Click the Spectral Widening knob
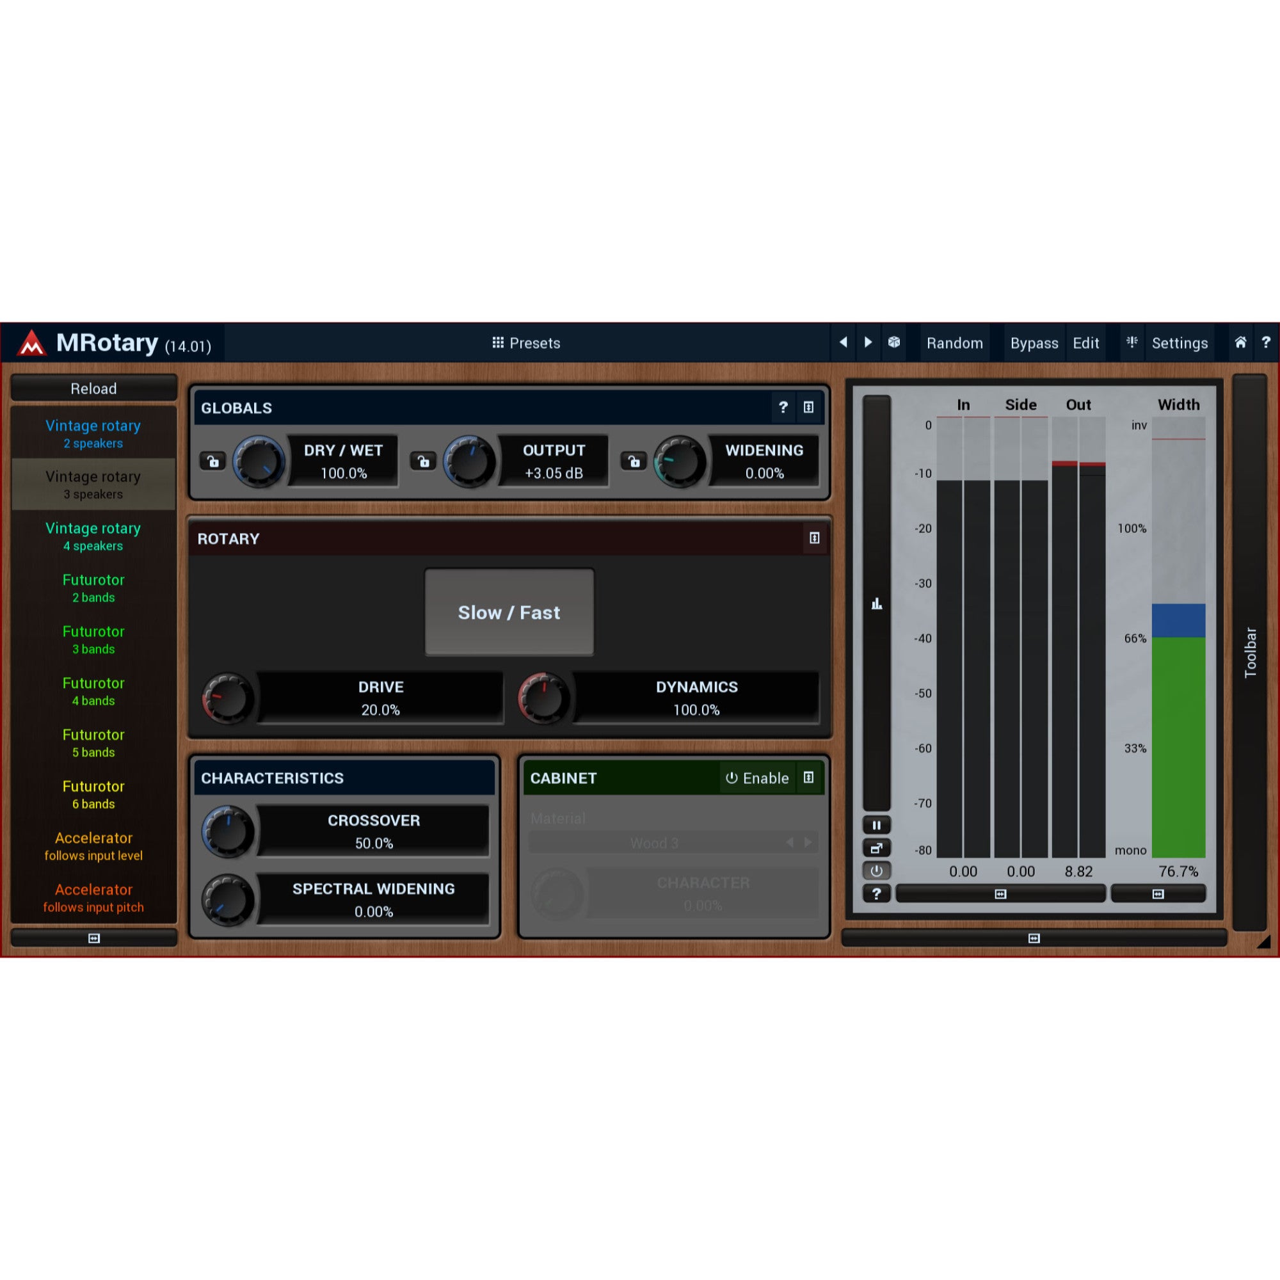The width and height of the screenshot is (1280, 1280). (x=227, y=900)
